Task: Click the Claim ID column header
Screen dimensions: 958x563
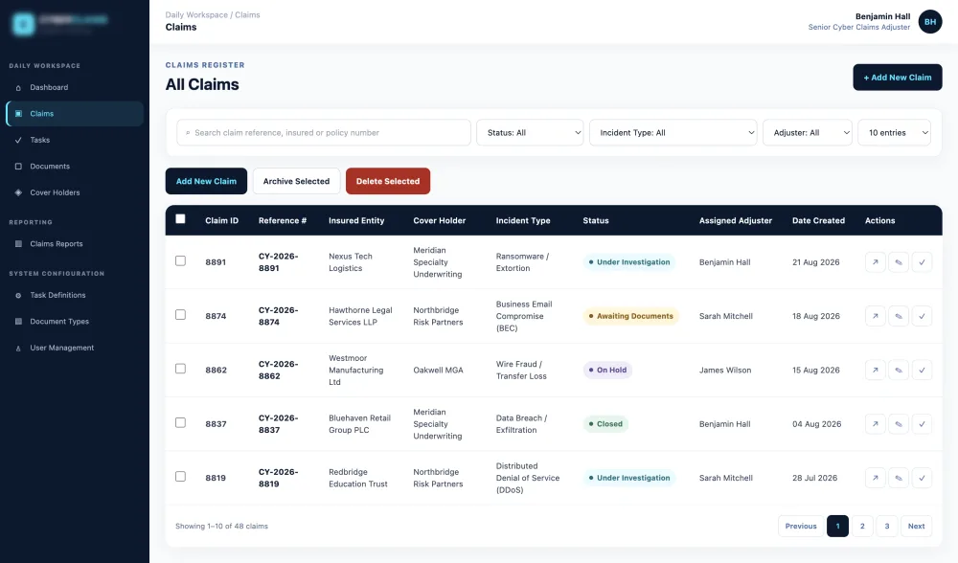Action: [222, 220]
